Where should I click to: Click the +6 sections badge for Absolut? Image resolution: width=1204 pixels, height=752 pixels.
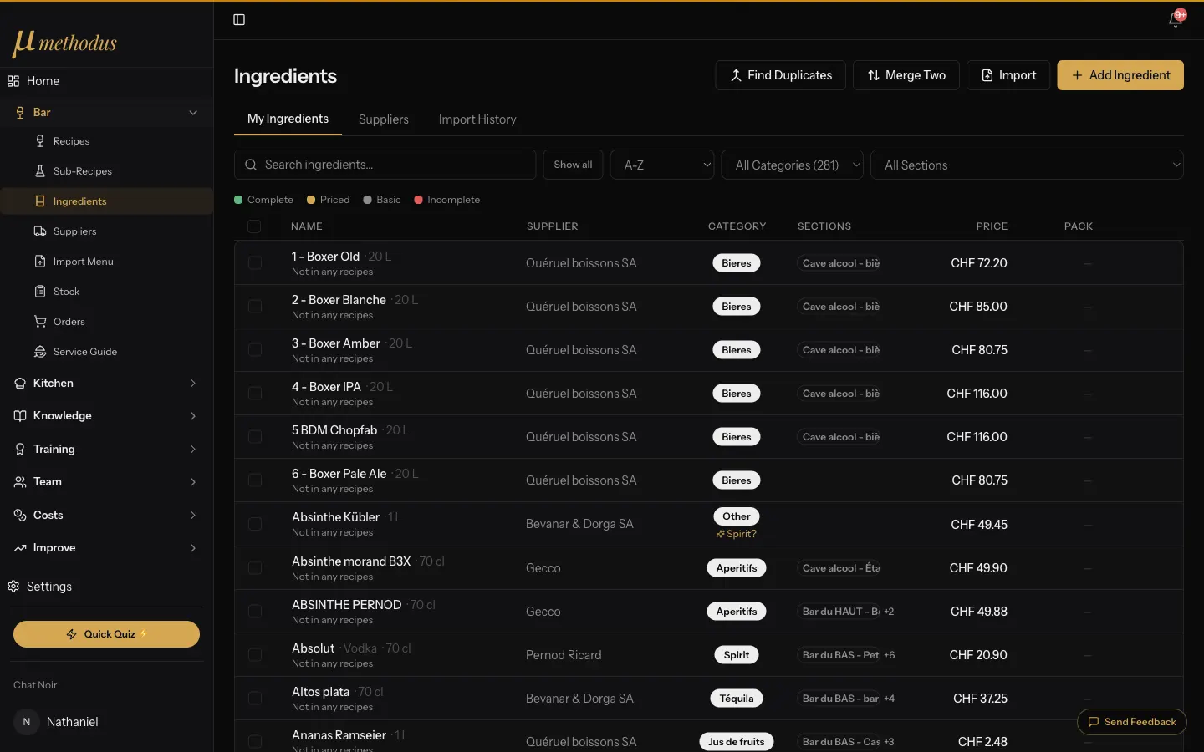pos(890,655)
